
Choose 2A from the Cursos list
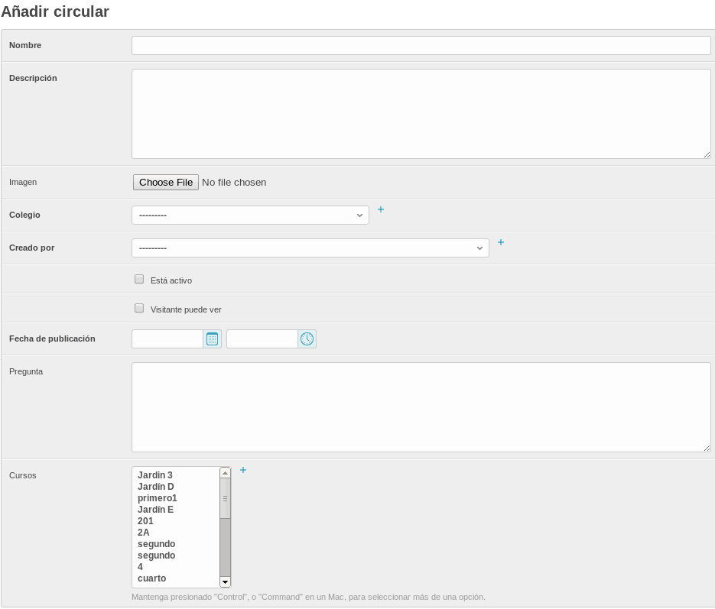pos(144,533)
